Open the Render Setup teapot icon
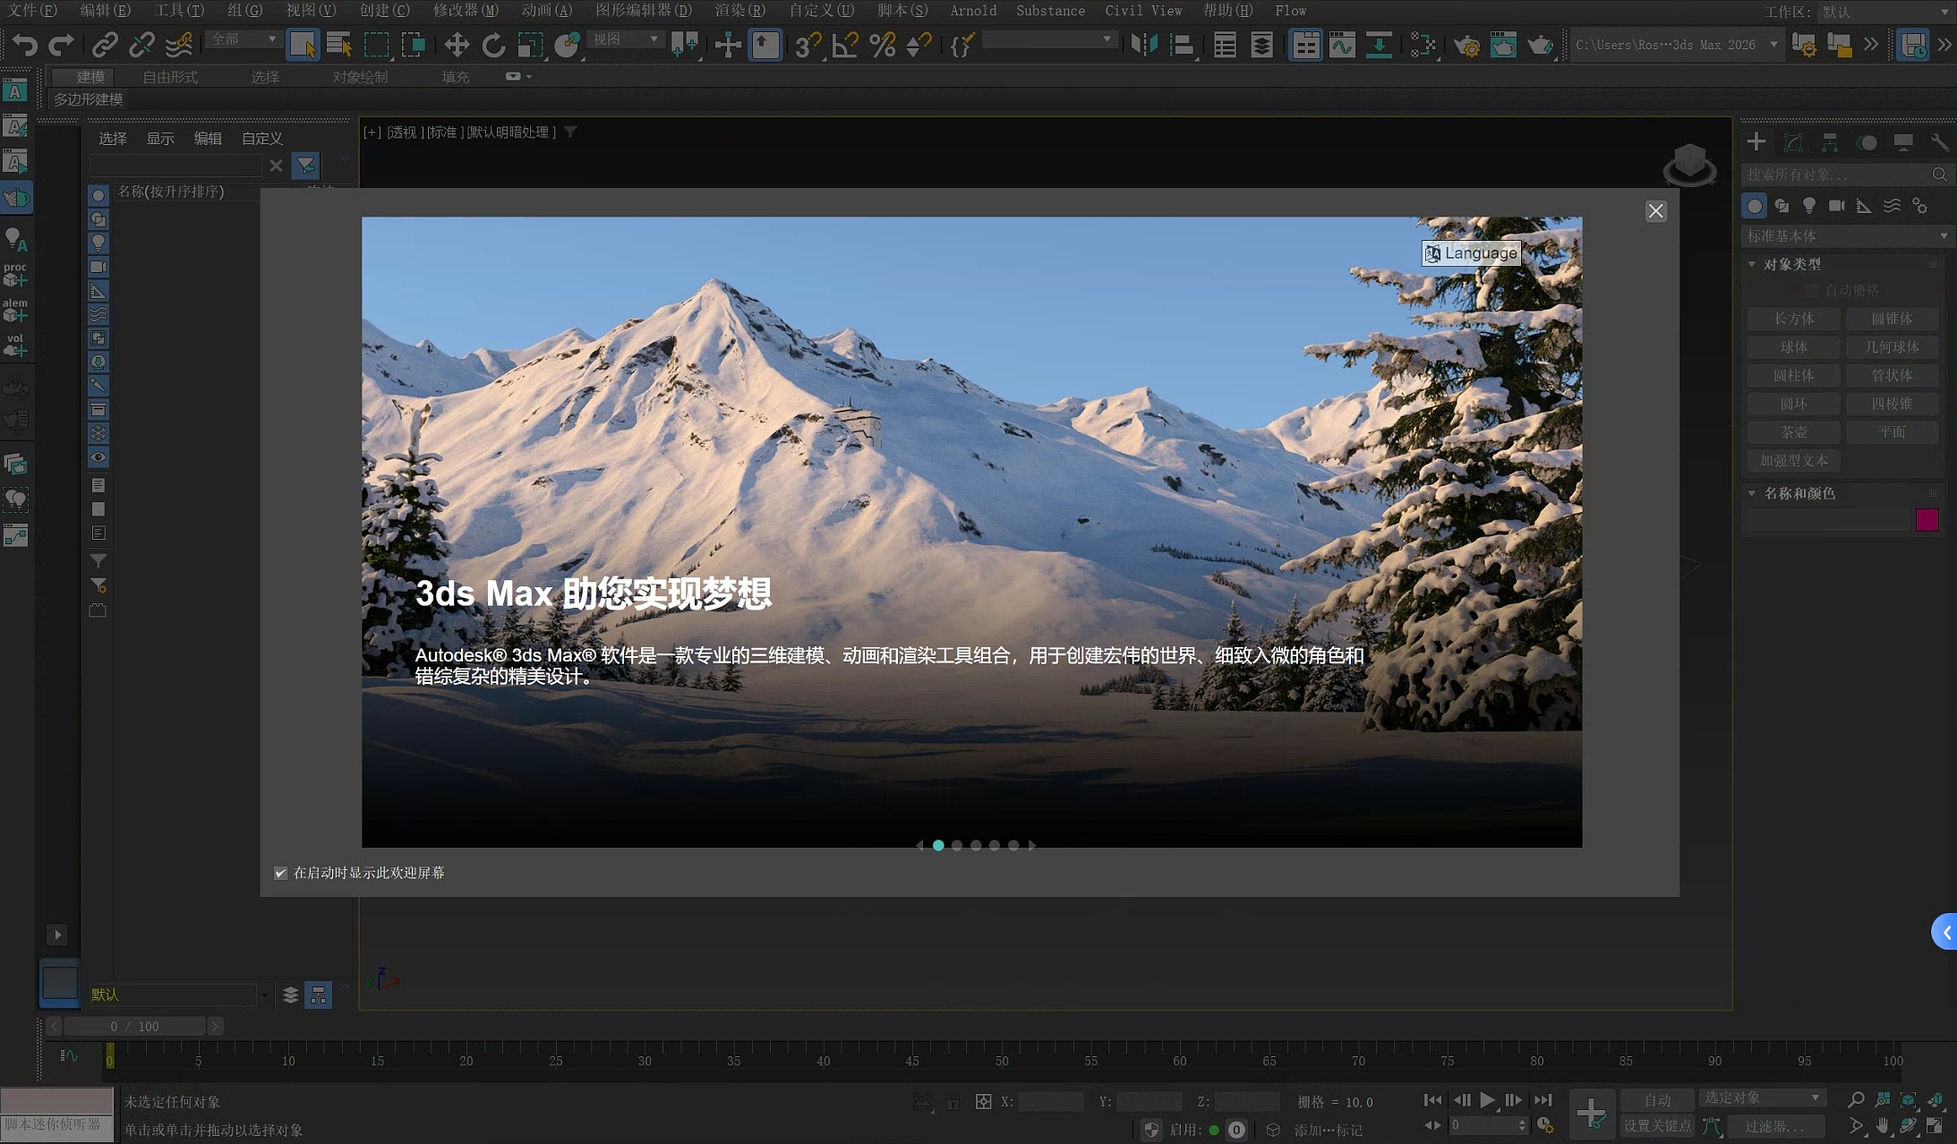 [x=1466, y=45]
